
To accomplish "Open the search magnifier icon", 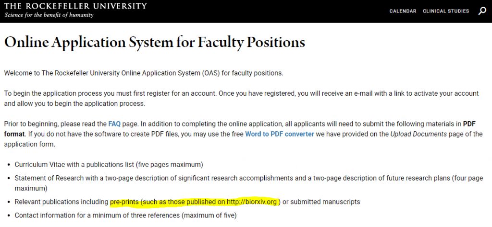I will [482, 11].
